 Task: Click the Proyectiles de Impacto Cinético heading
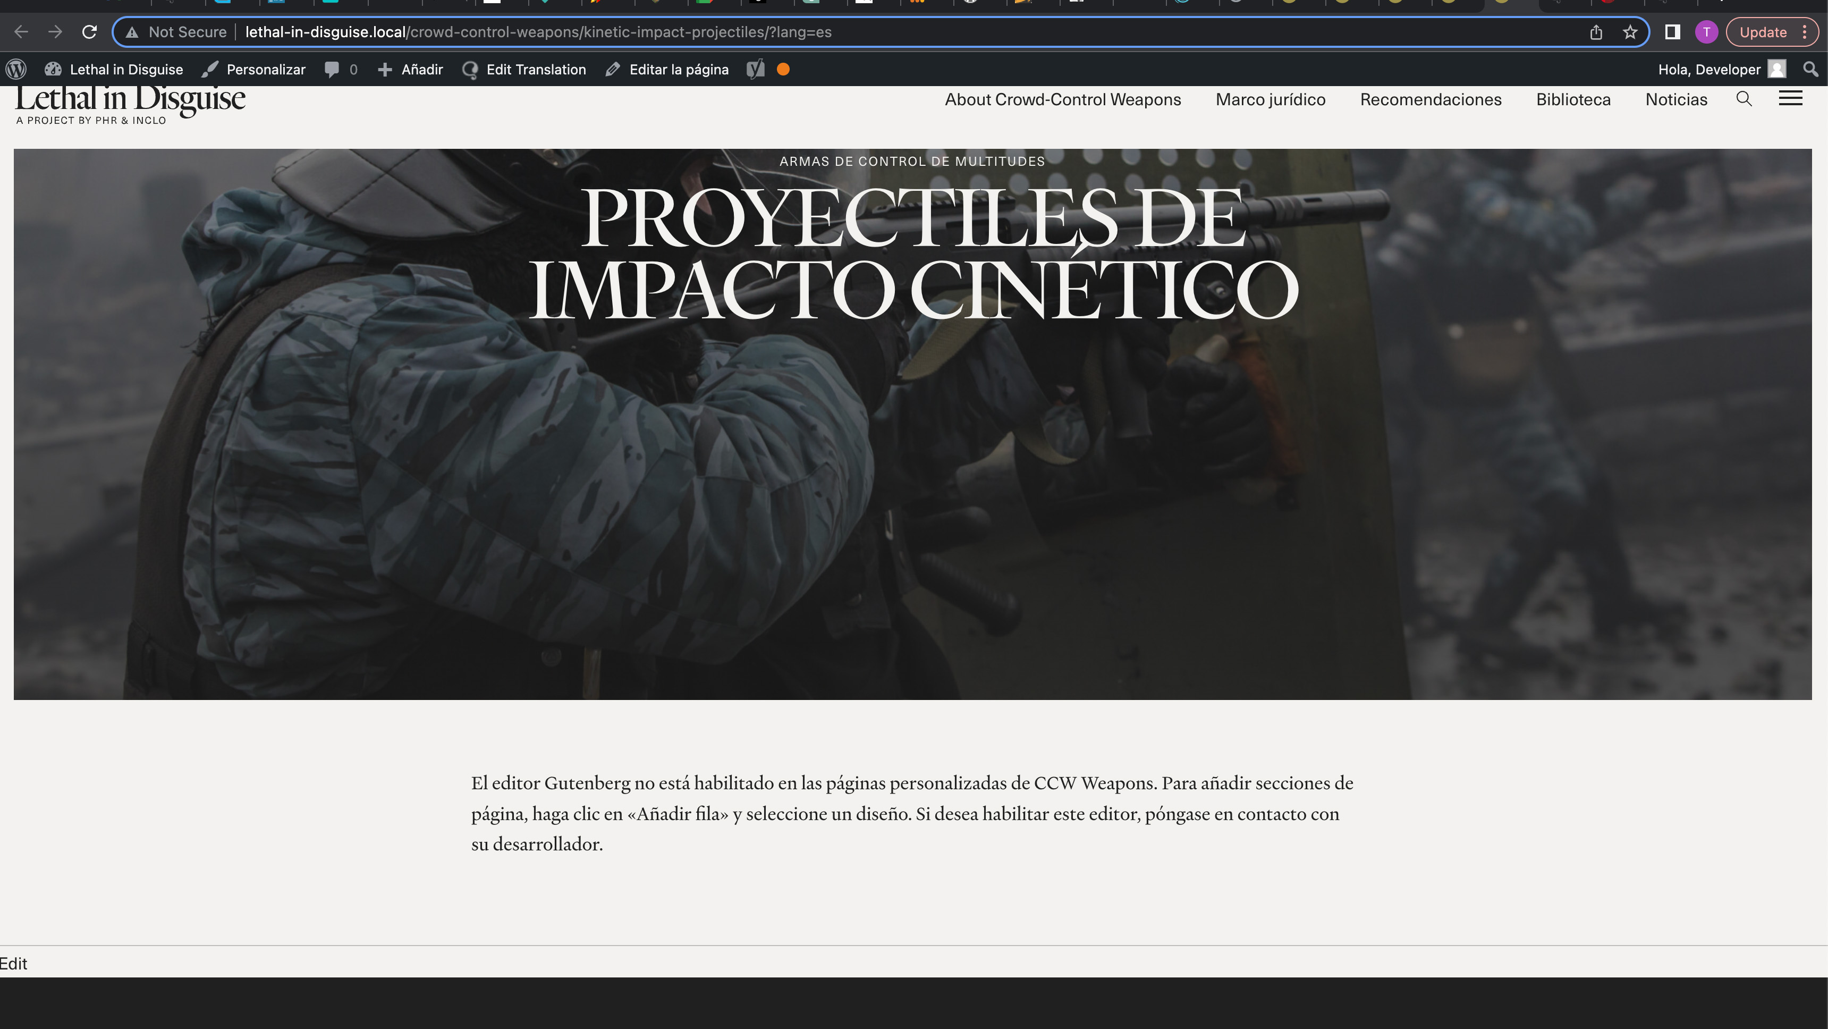click(x=913, y=254)
